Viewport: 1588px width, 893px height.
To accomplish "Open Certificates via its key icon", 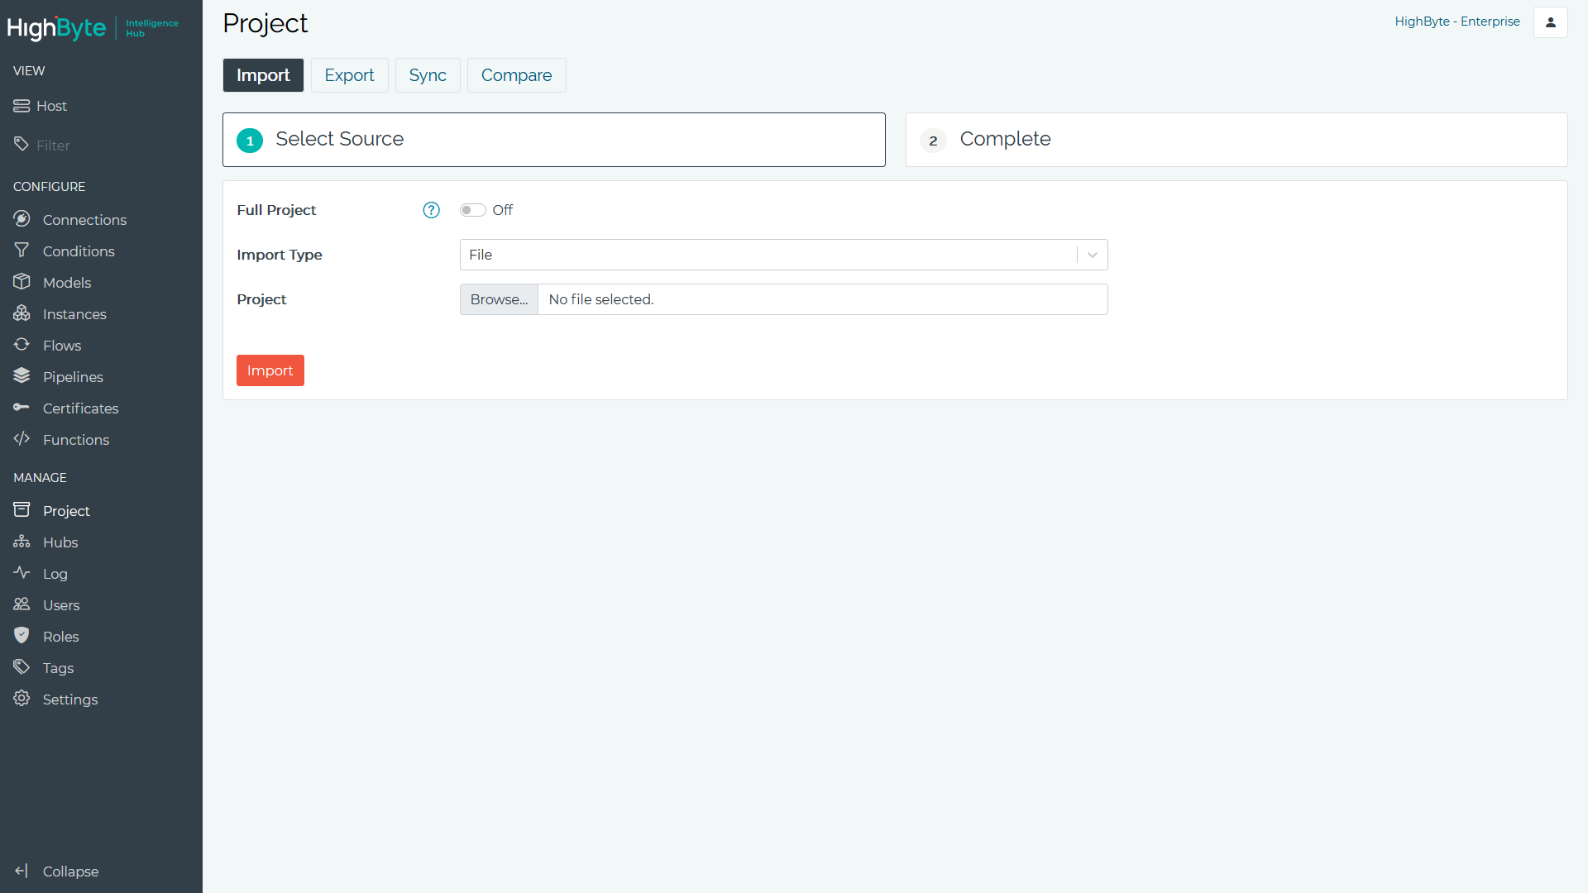I will tap(22, 408).
